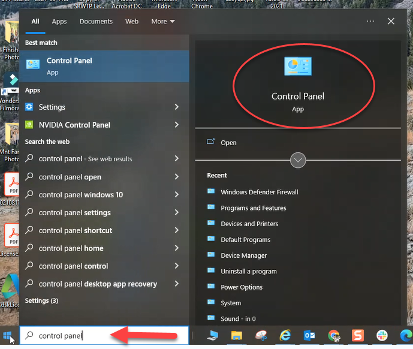Click the Windows Start button
The image size is (413, 349).
click(x=7, y=336)
